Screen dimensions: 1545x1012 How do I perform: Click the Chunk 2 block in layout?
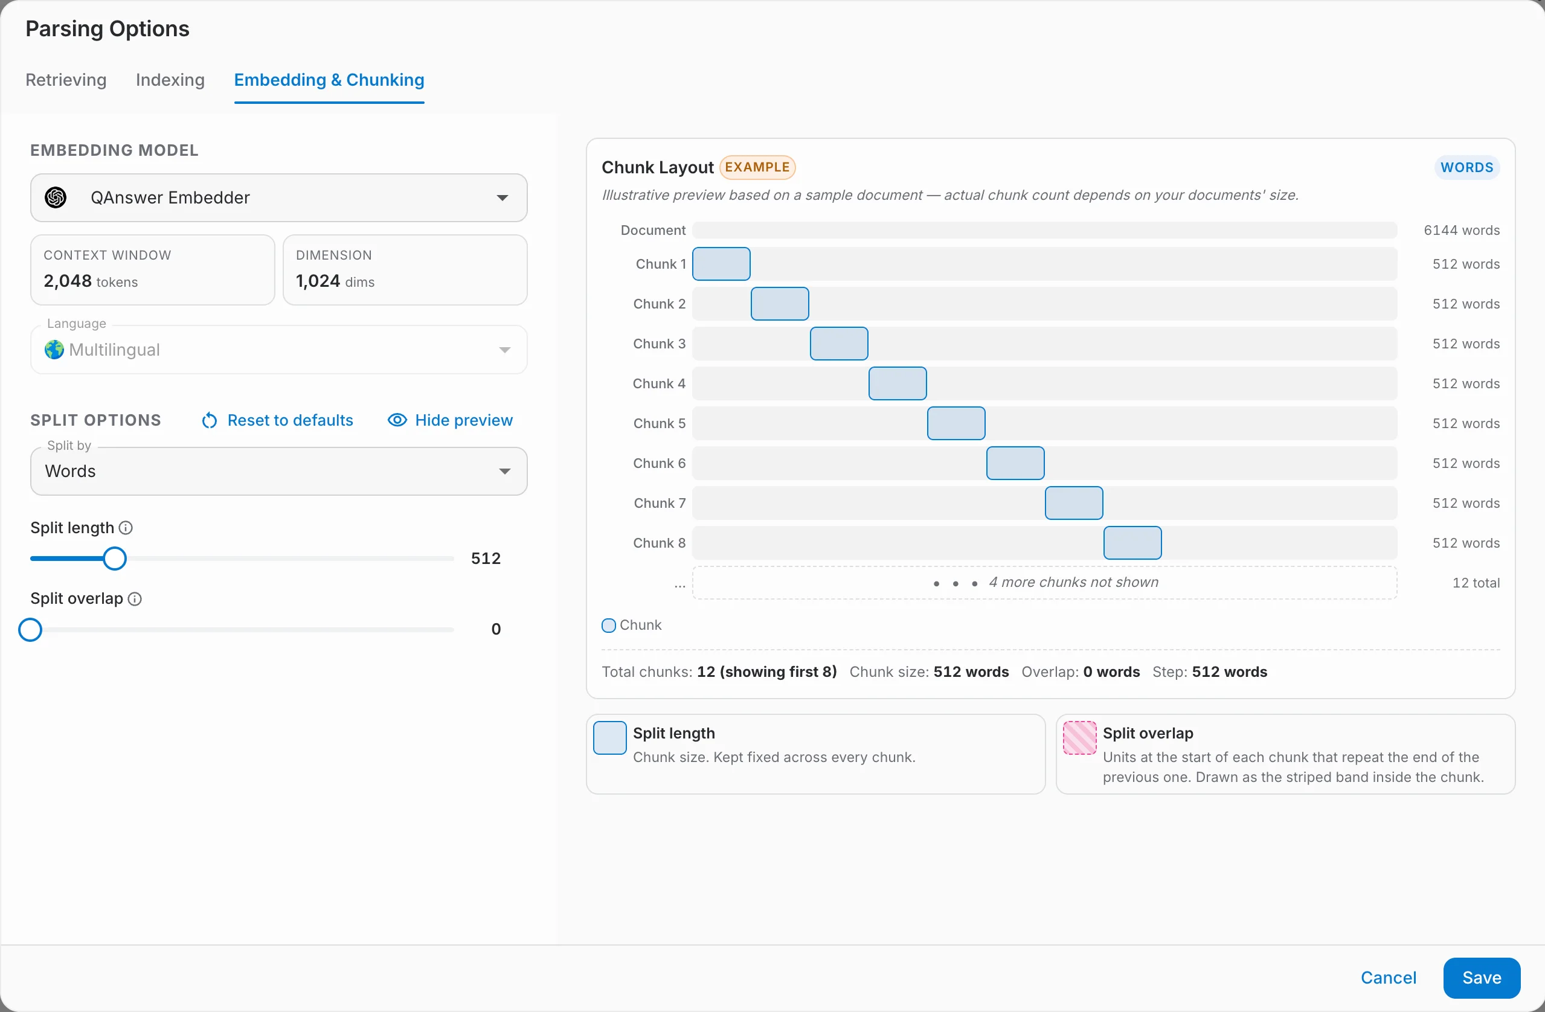coord(780,304)
